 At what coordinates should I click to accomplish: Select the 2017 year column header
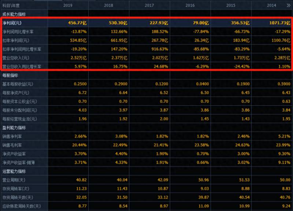149,5
